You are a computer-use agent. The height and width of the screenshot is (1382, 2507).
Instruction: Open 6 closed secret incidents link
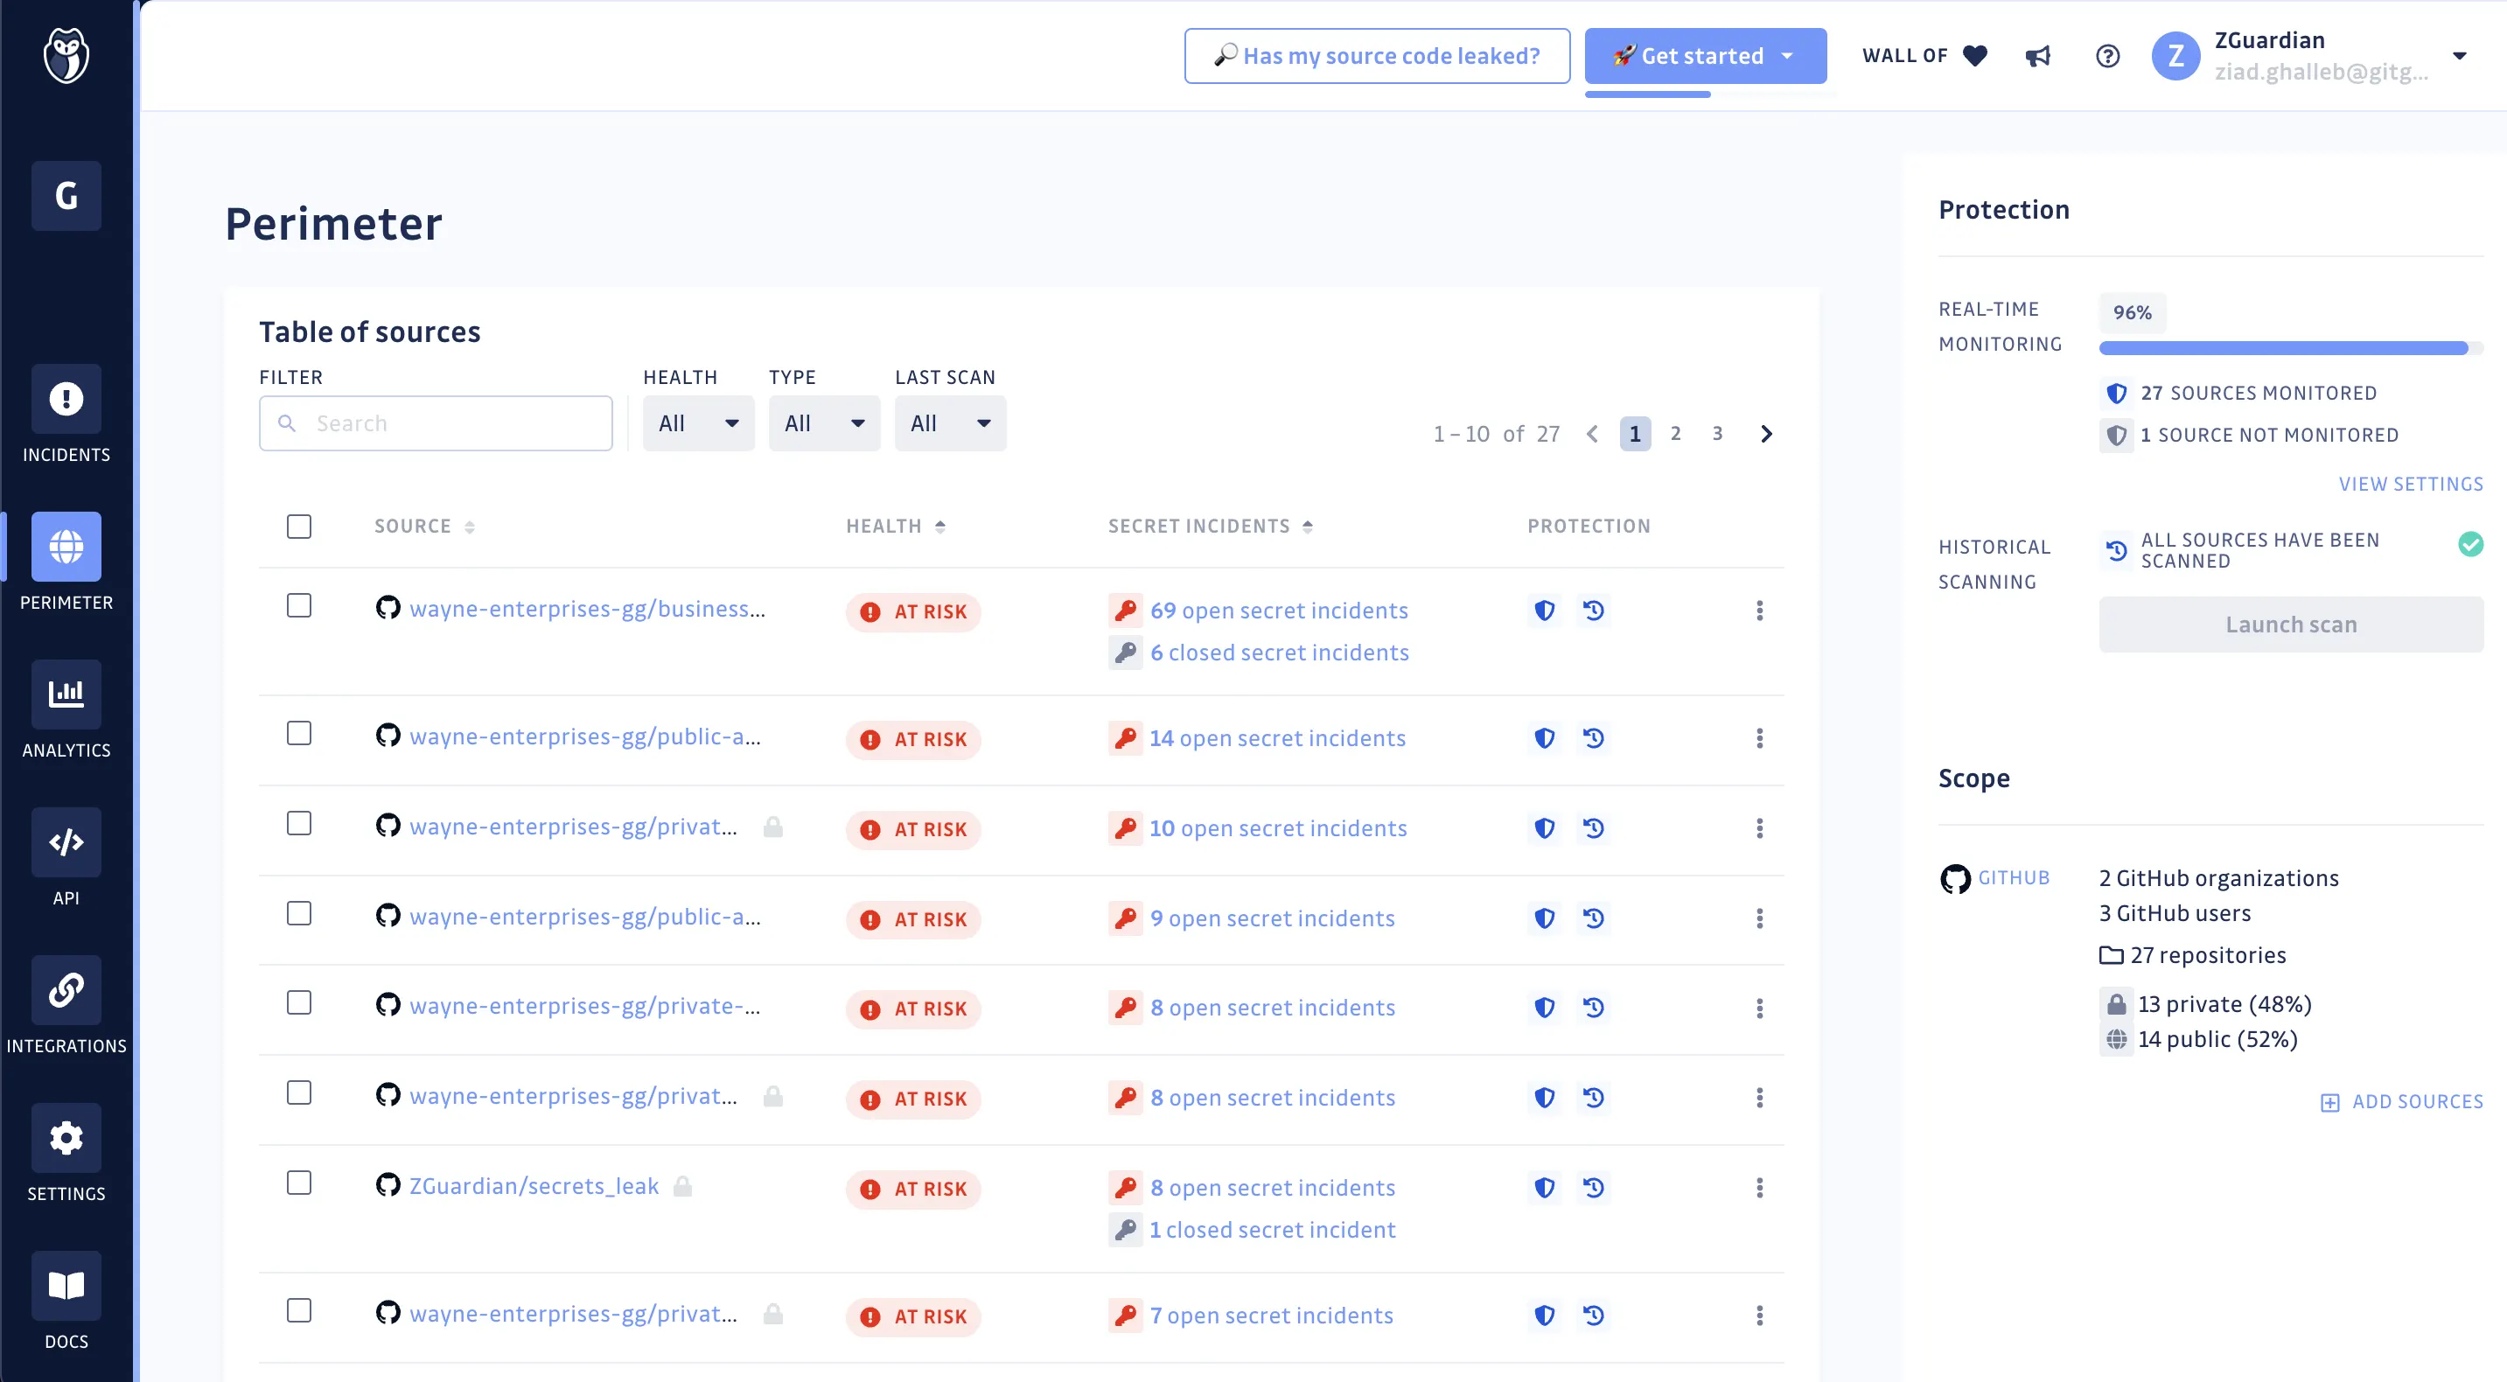1279,652
